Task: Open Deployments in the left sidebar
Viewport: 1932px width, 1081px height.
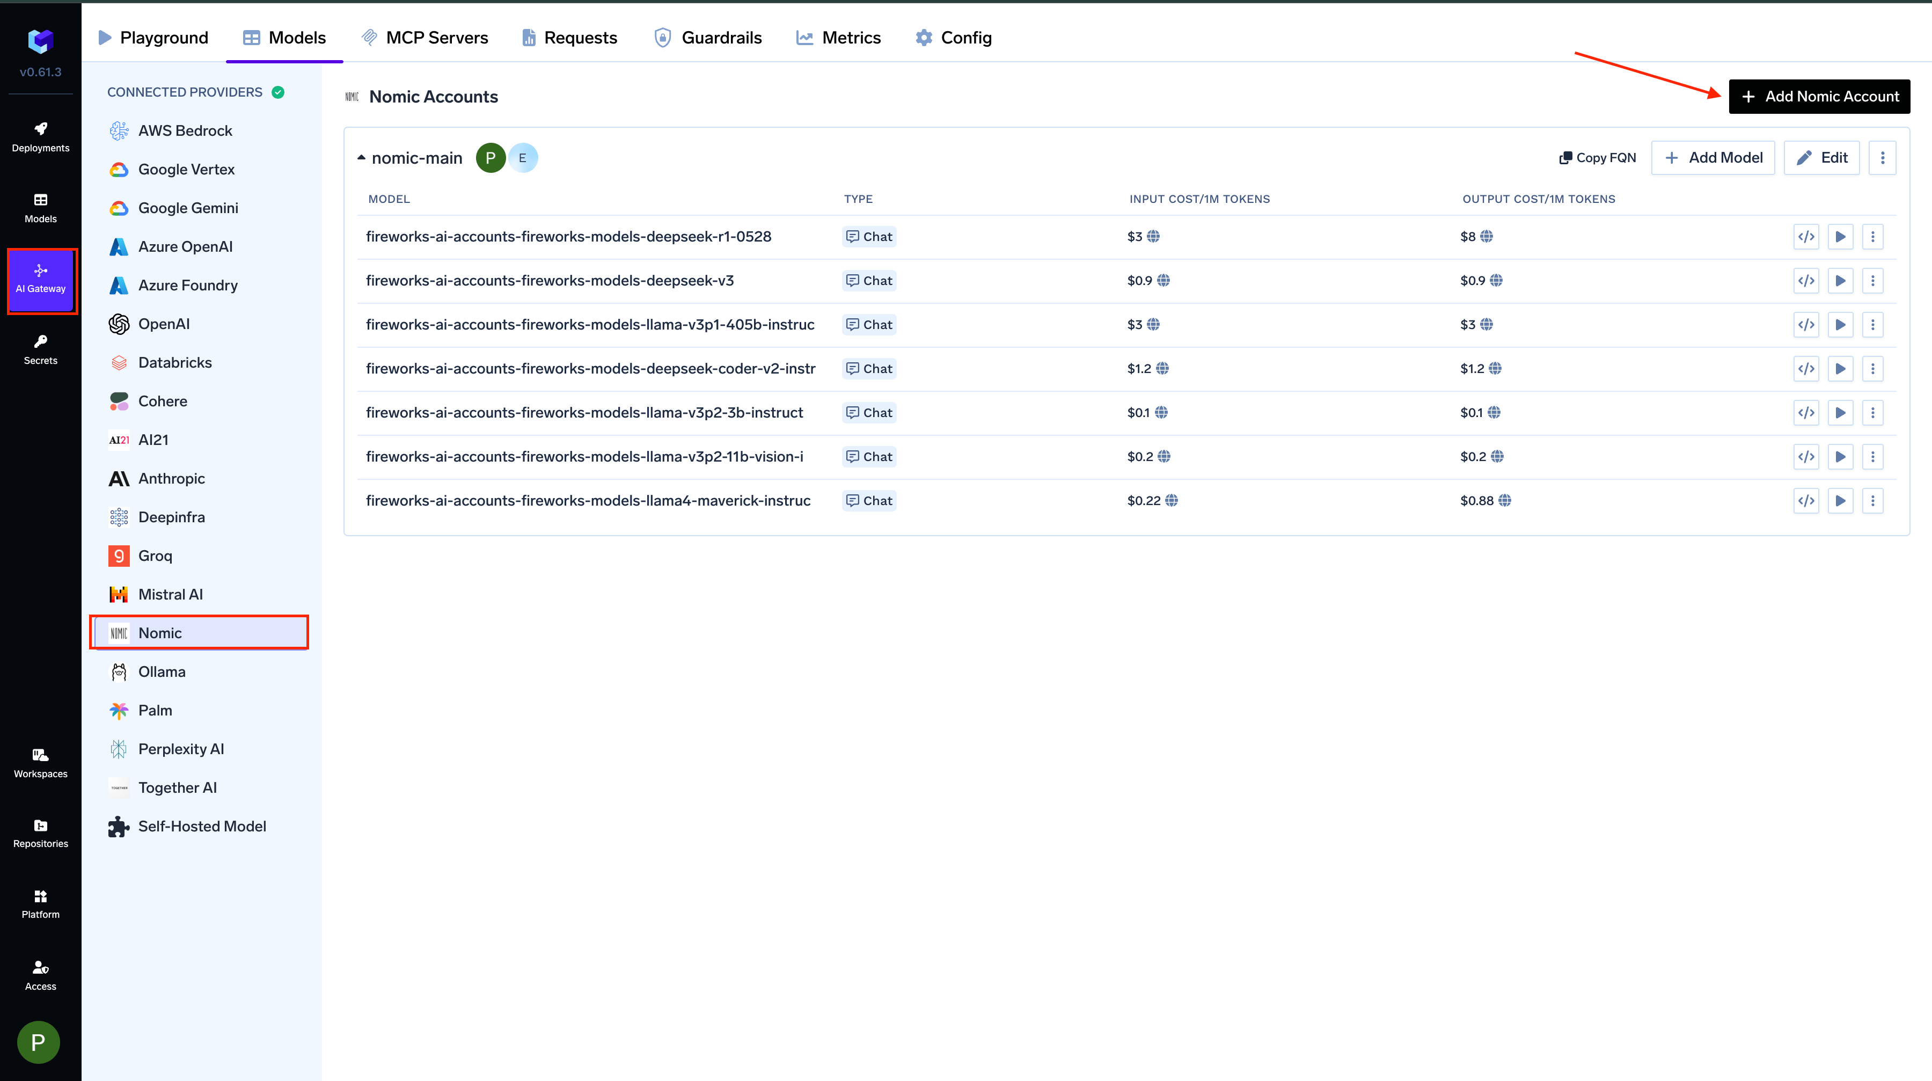Action: coord(40,136)
